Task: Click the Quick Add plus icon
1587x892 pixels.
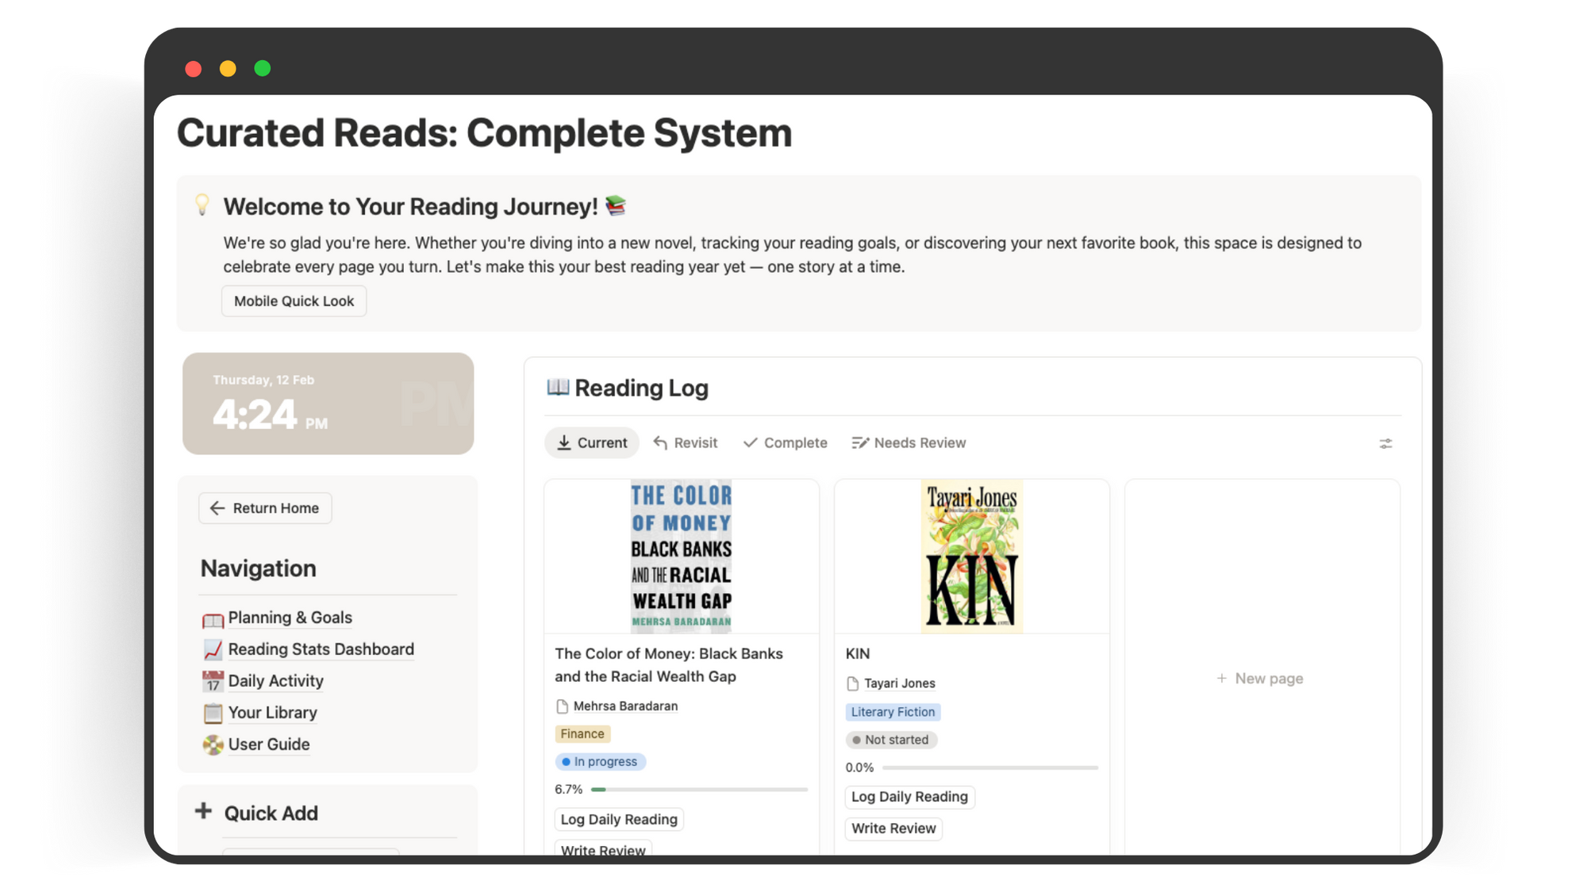Action: (203, 811)
